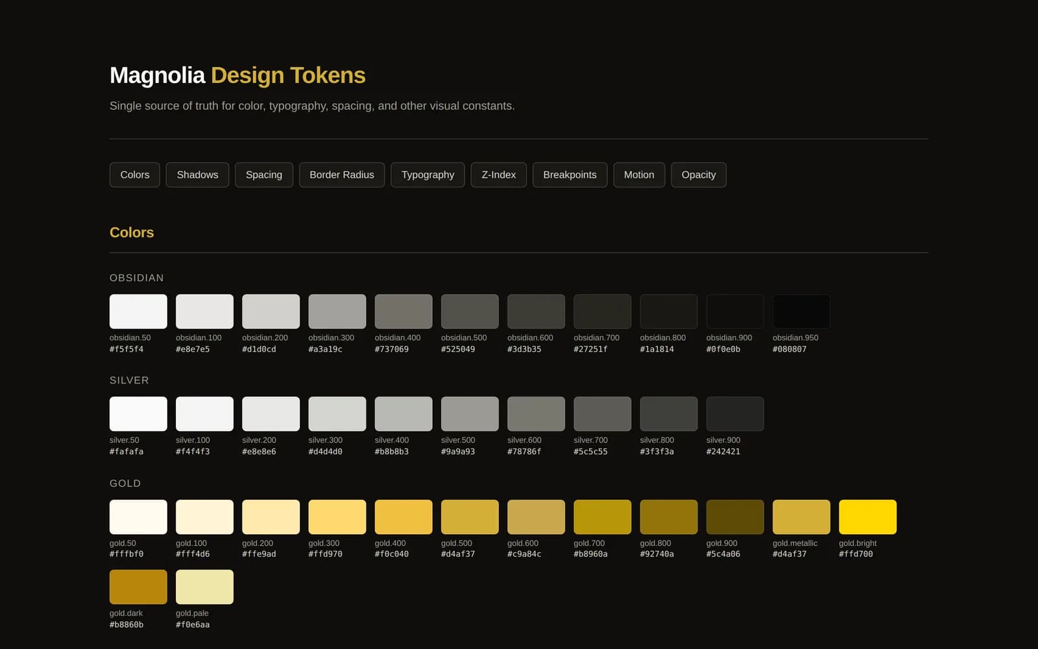
Task: Click the obsidian.200 swatch
Action: coord(271,312)
